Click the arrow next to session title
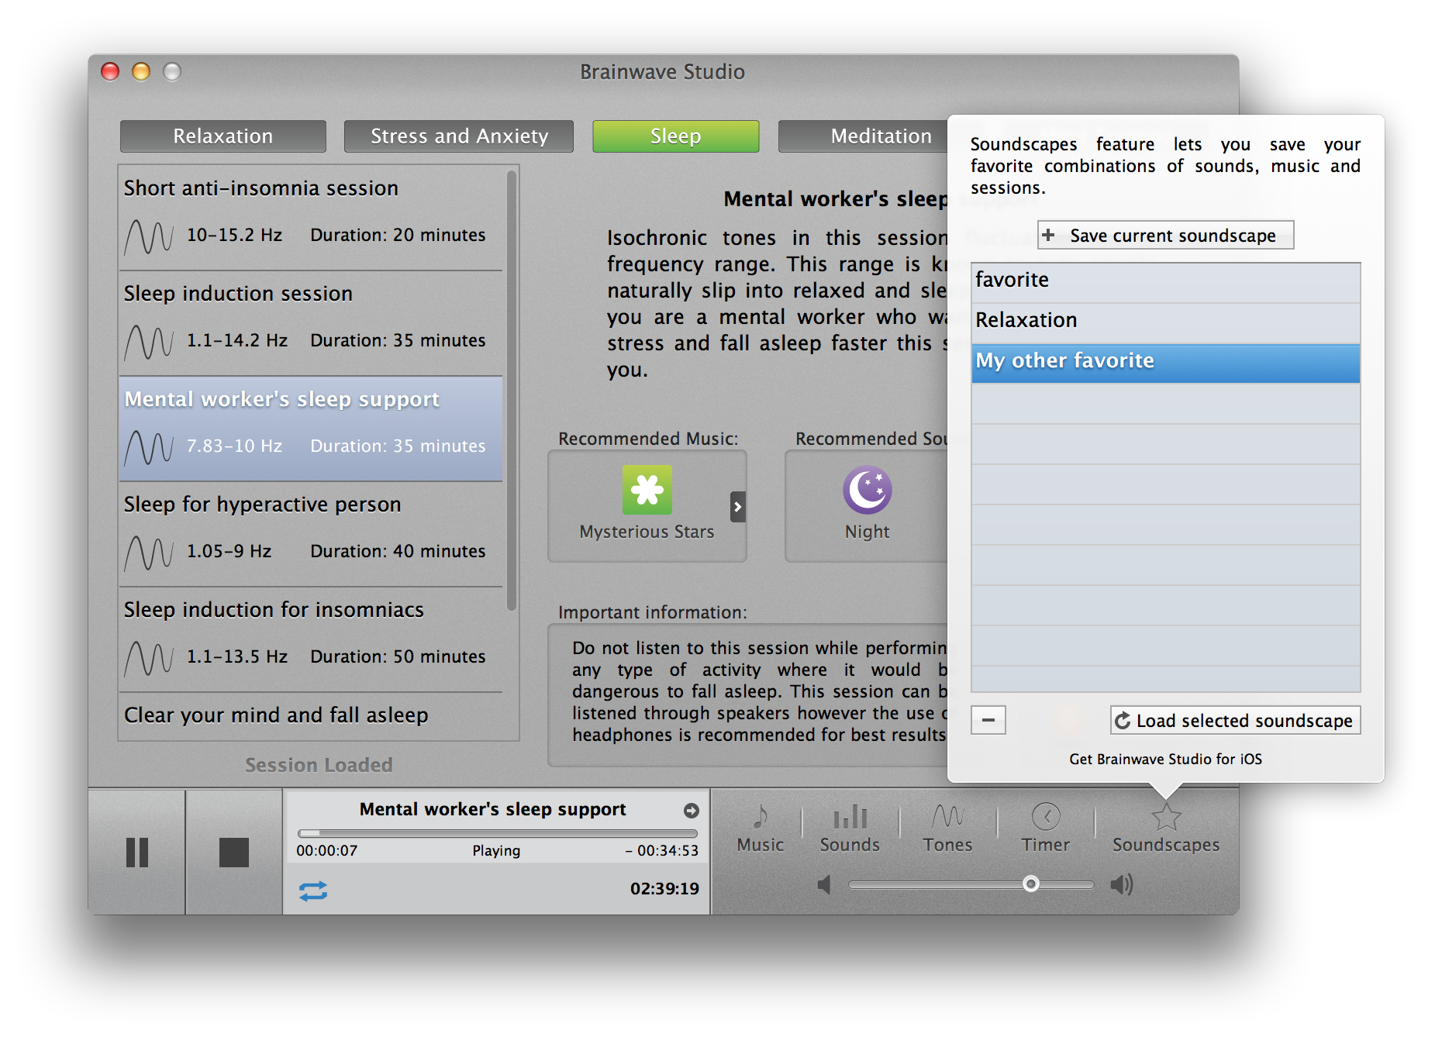The width and height of the screenshot is (1442, 1037). coord(691,810)
